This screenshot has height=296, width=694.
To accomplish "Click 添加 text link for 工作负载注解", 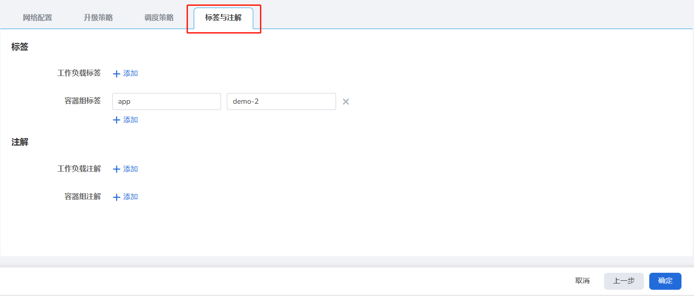I will (x=131, y=169).
